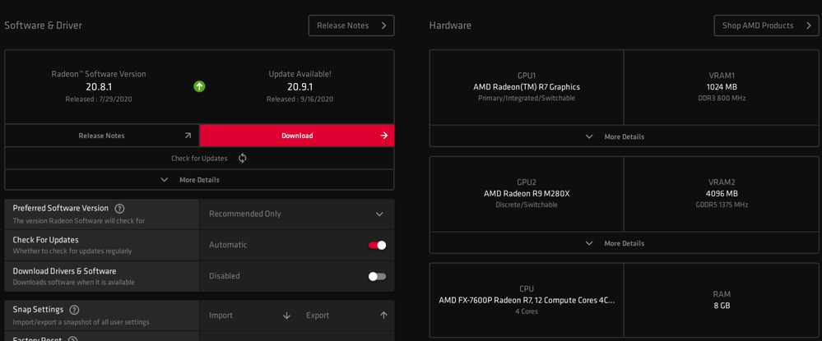Disable the automatic Check For Updates toggle
The height and width of the screenshot is (341, 822).
(377, 245)
